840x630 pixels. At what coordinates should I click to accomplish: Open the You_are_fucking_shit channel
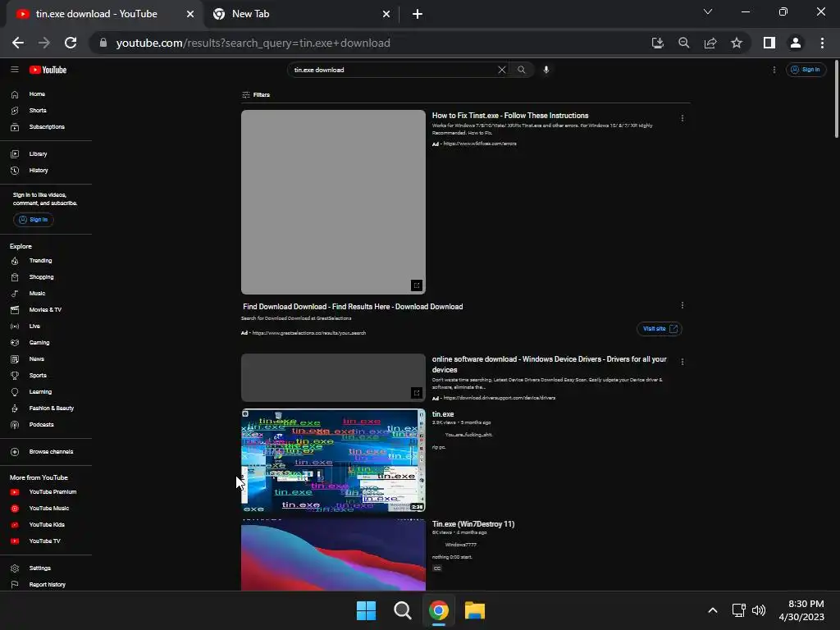pyautogui.click(x=468, y=435)
